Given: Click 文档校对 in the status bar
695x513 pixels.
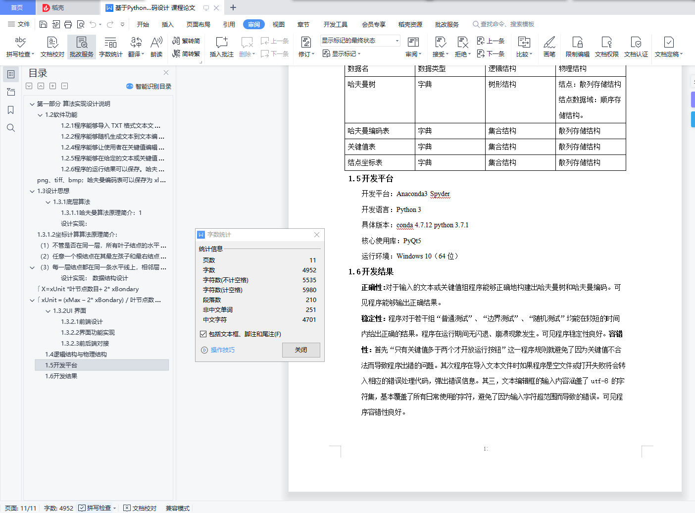Looking at the screenshot, I should click(140, 508).
